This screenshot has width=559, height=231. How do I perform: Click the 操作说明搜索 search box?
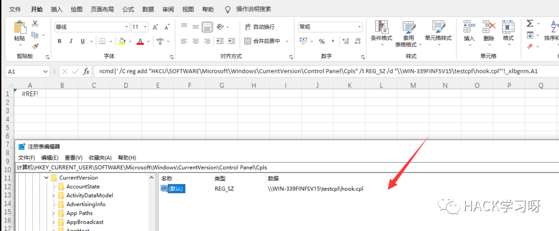click(x=254, y=9)
